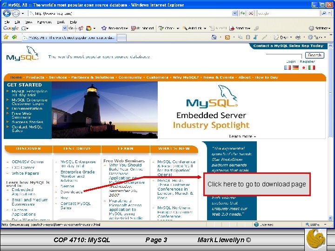Go back with the Back arrow button
The image size is (335, 251).
click(x=7, y=13)
